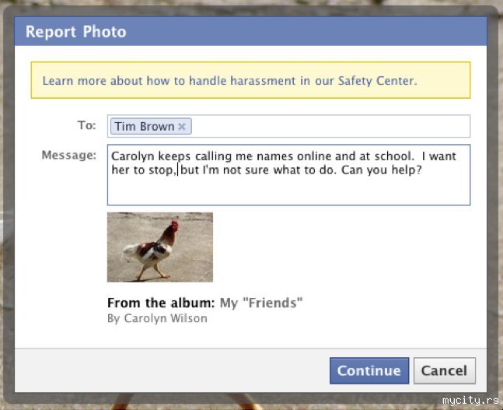Place cursor after "Can you help?" text

click(x=424, y=170)
